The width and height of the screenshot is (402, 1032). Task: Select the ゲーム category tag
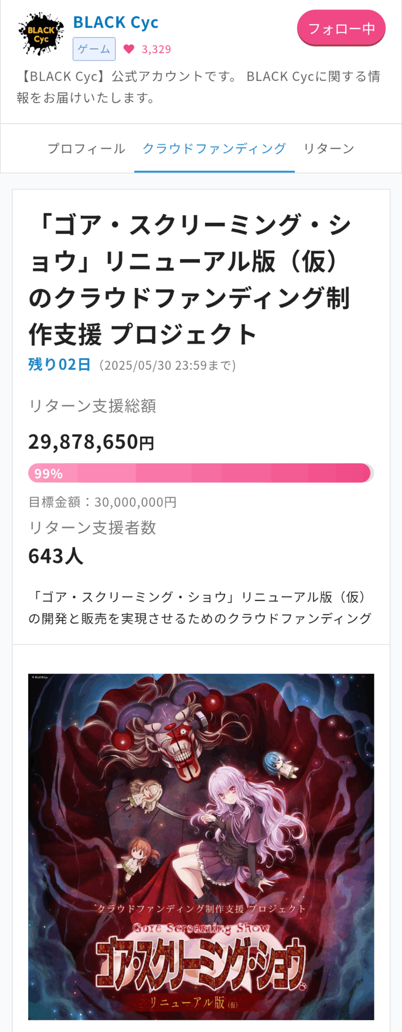[x=94, y=49]
